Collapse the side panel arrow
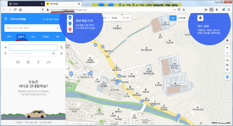 67,69
